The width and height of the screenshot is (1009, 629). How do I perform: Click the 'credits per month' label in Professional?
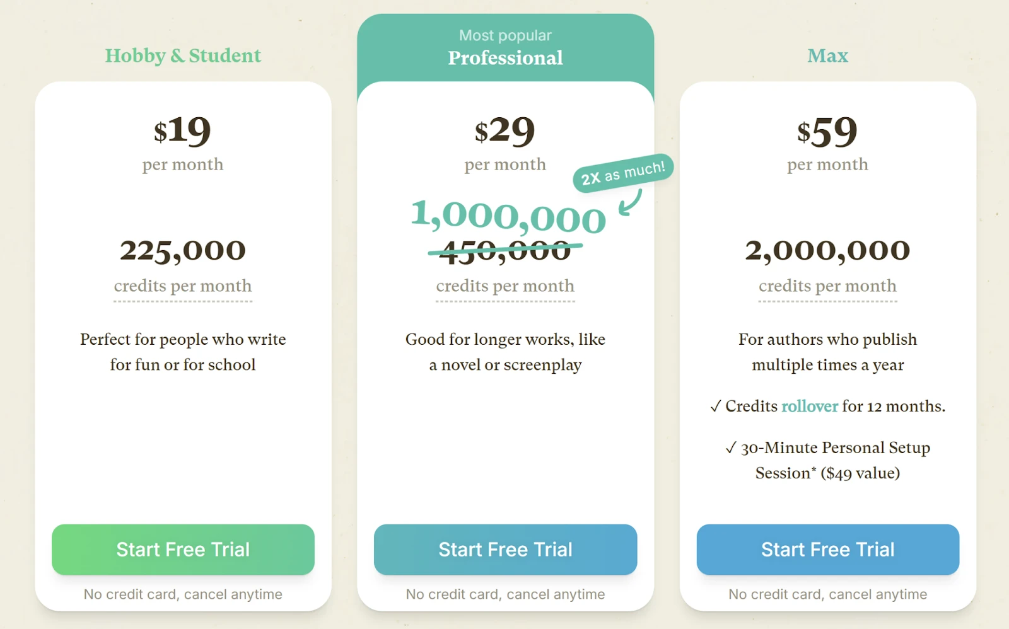pyautogui.click(x=505, y=286)
